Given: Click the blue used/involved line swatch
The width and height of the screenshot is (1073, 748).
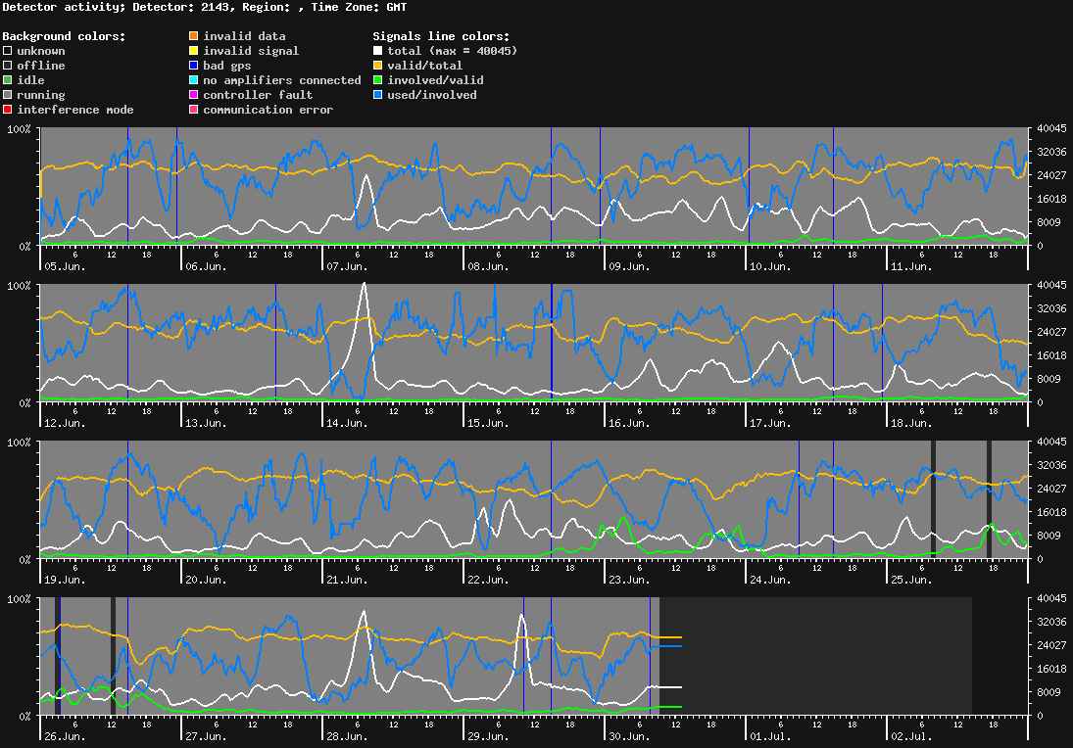Looking at the screenshot, I should [x=377, y=95].
